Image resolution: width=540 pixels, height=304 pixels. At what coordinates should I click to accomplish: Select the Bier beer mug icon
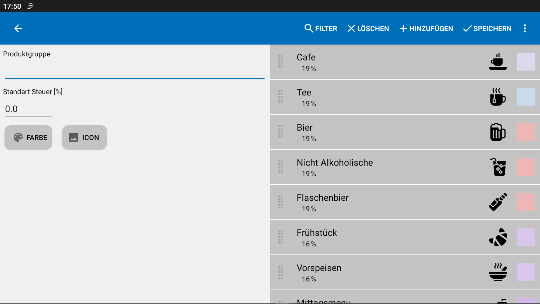[498, 132]
